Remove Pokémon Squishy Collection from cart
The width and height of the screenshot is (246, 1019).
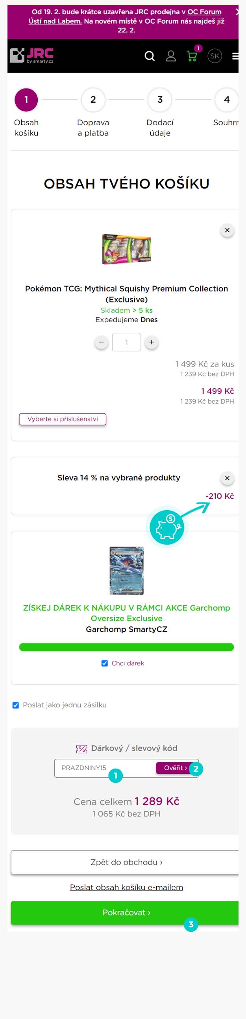coord(227,230)
